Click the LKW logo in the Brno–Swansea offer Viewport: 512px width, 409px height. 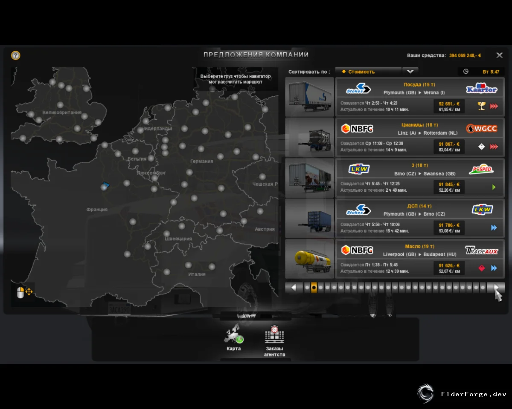point(359,169)
